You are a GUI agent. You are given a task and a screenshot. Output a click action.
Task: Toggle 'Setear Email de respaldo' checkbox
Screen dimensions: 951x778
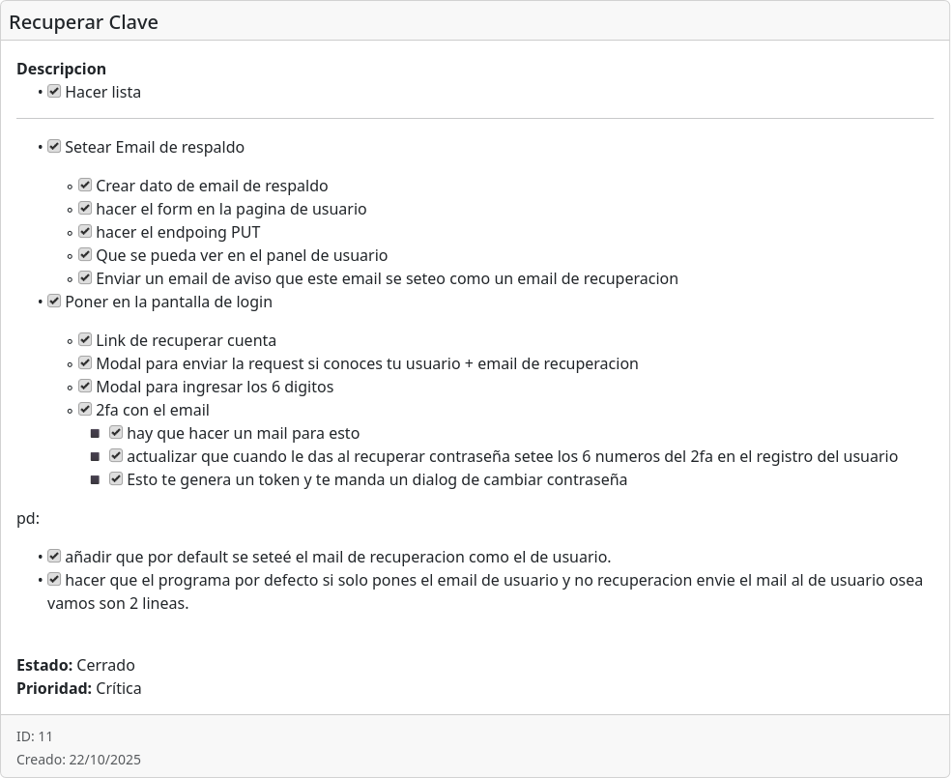(x=55, y=147)
